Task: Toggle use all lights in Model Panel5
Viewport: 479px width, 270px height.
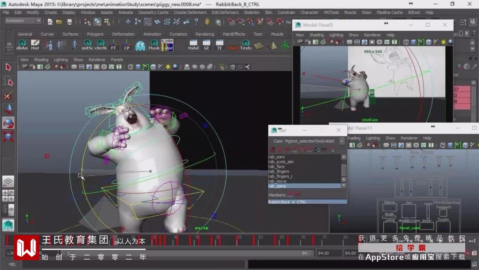Action: click(443, 42)
